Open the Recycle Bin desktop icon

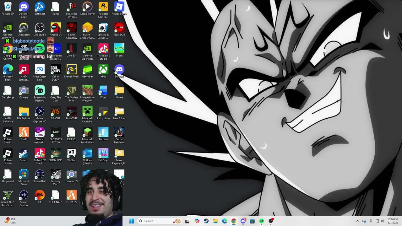pyautogui.click(x=8, y=9)
